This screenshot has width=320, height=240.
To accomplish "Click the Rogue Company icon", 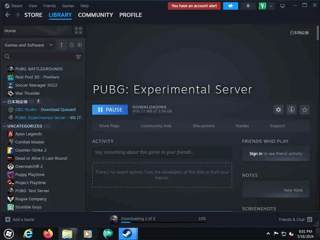I will (x=11, y=199).
